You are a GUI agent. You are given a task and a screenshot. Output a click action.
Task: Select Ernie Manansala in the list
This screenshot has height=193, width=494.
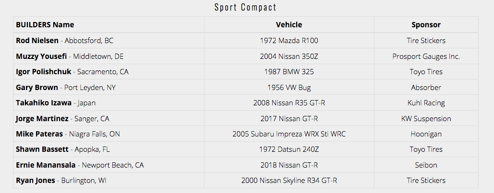point(46,165)
